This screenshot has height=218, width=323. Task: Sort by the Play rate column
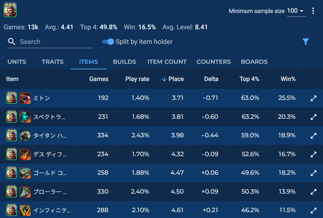coord(137,79)
